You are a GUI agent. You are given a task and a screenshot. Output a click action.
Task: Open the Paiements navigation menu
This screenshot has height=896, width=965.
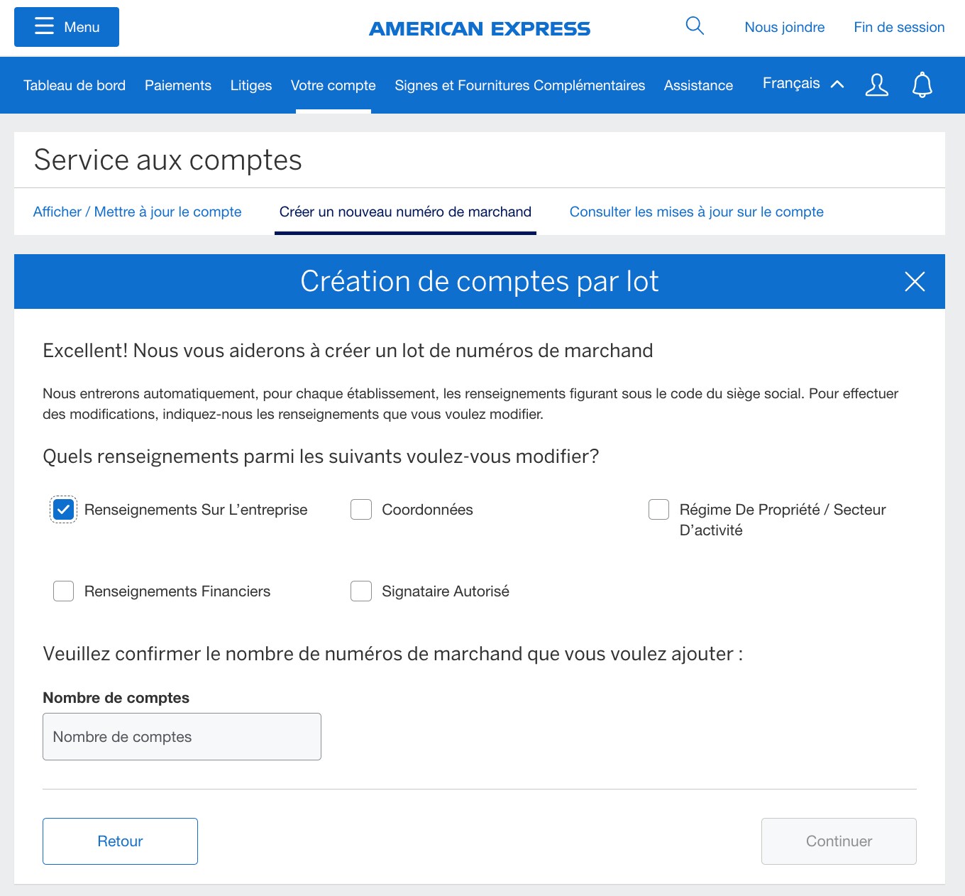click(178, 85)
